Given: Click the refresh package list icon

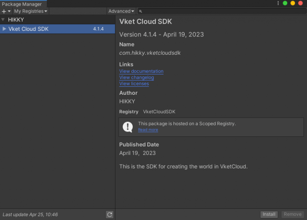Looking at the screenshot, I should click(x=110, y=215).
